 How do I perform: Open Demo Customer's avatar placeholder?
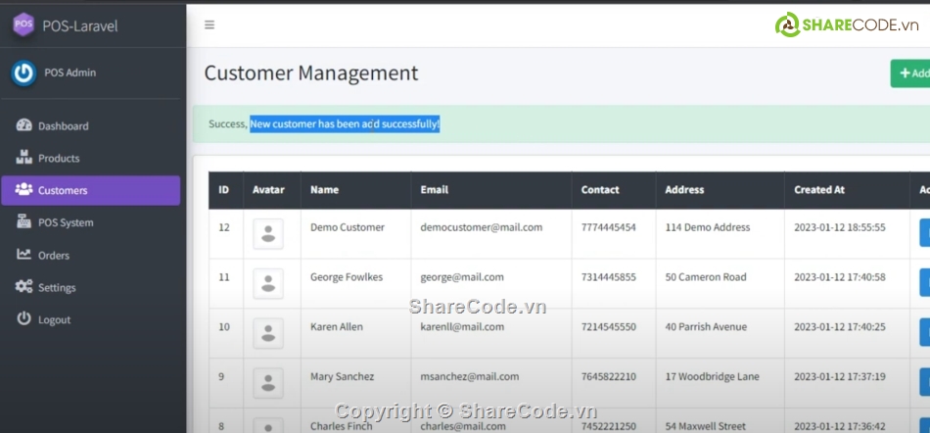268,234
